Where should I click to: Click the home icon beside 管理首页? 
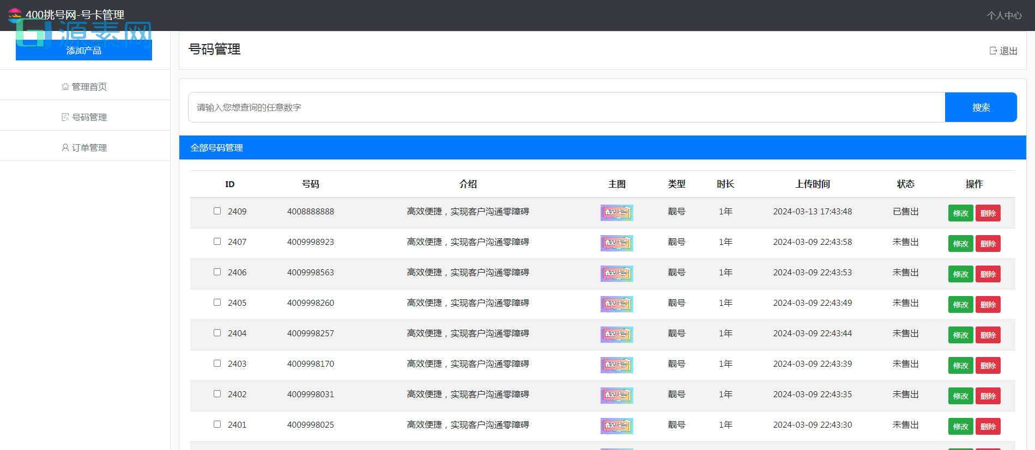coord(65,87)
